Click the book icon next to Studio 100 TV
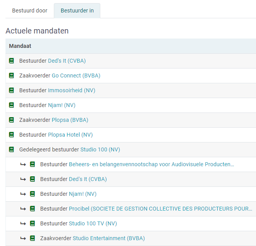 coord(32,223)
